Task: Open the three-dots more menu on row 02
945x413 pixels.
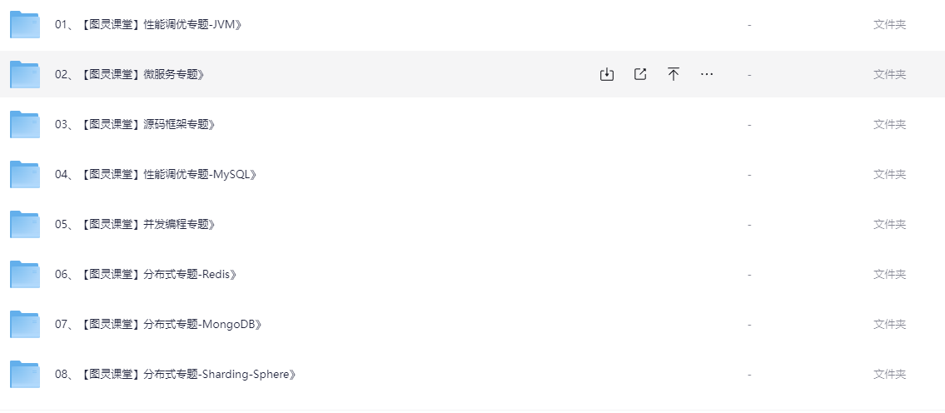Action: click(707, 74)
